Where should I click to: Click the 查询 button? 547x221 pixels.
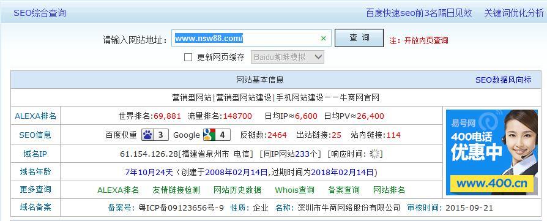[359, 38]
